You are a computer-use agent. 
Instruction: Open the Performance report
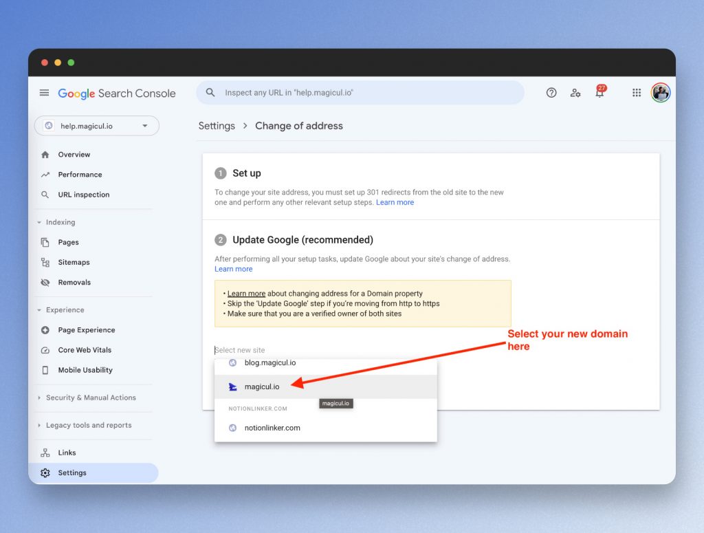click(80, 175)
